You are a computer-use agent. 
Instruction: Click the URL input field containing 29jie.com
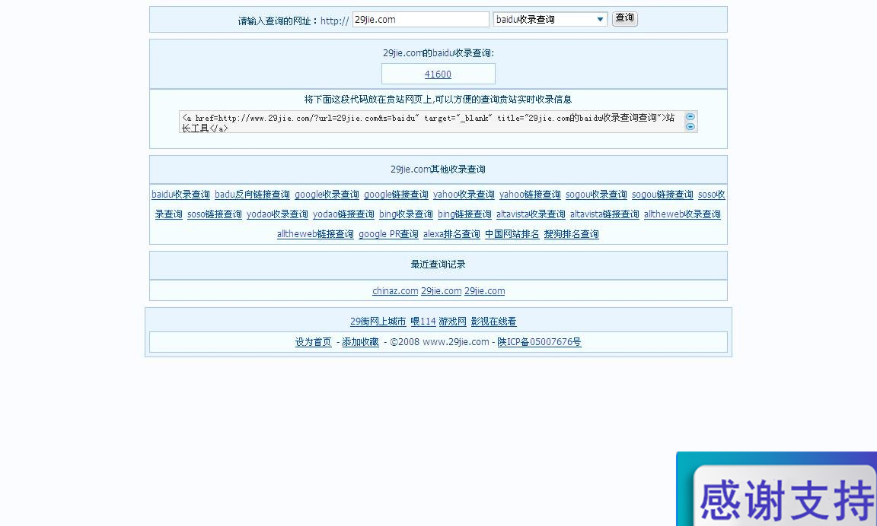click(x=420, y=20)
